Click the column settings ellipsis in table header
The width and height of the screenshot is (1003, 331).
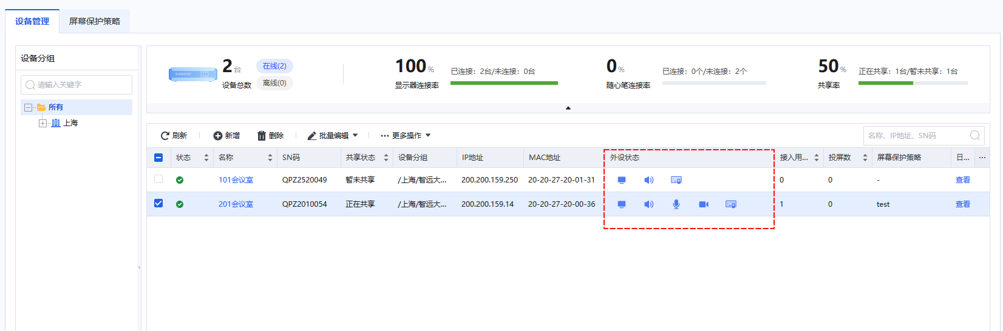(982, 158)
